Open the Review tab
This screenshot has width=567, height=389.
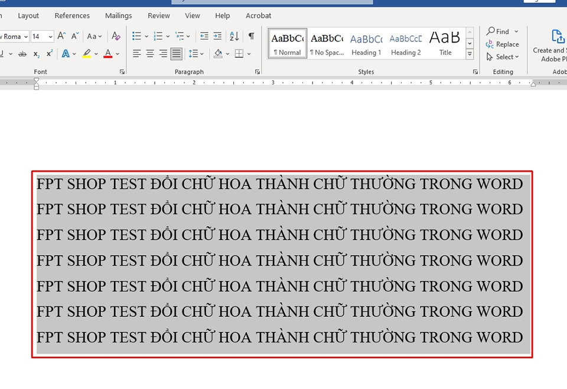(x=159, y=16)
